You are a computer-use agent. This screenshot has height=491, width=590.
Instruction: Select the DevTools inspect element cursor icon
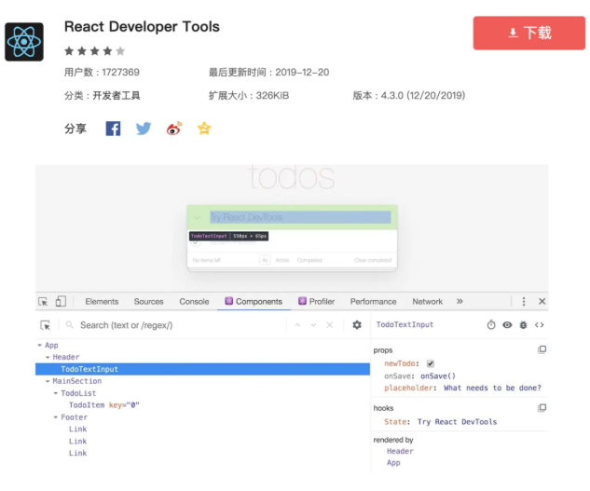pos(43,301)
